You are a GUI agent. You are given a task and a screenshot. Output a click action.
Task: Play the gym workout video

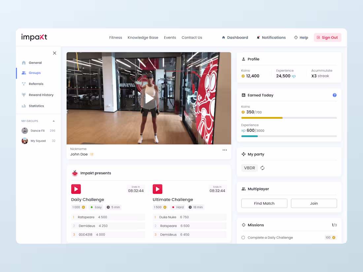pos(149,98)
